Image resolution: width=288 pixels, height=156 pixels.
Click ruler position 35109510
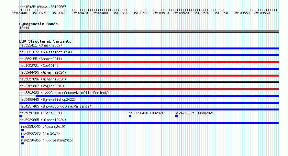(x=161, y=13)
